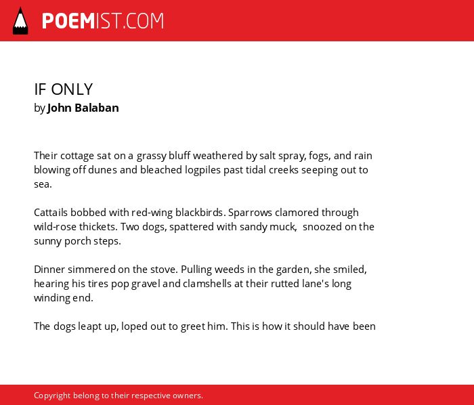Click the final line 'The dogs leapt up'
Image resolution: width=474 pixels, height=405 pixels.
204,326
